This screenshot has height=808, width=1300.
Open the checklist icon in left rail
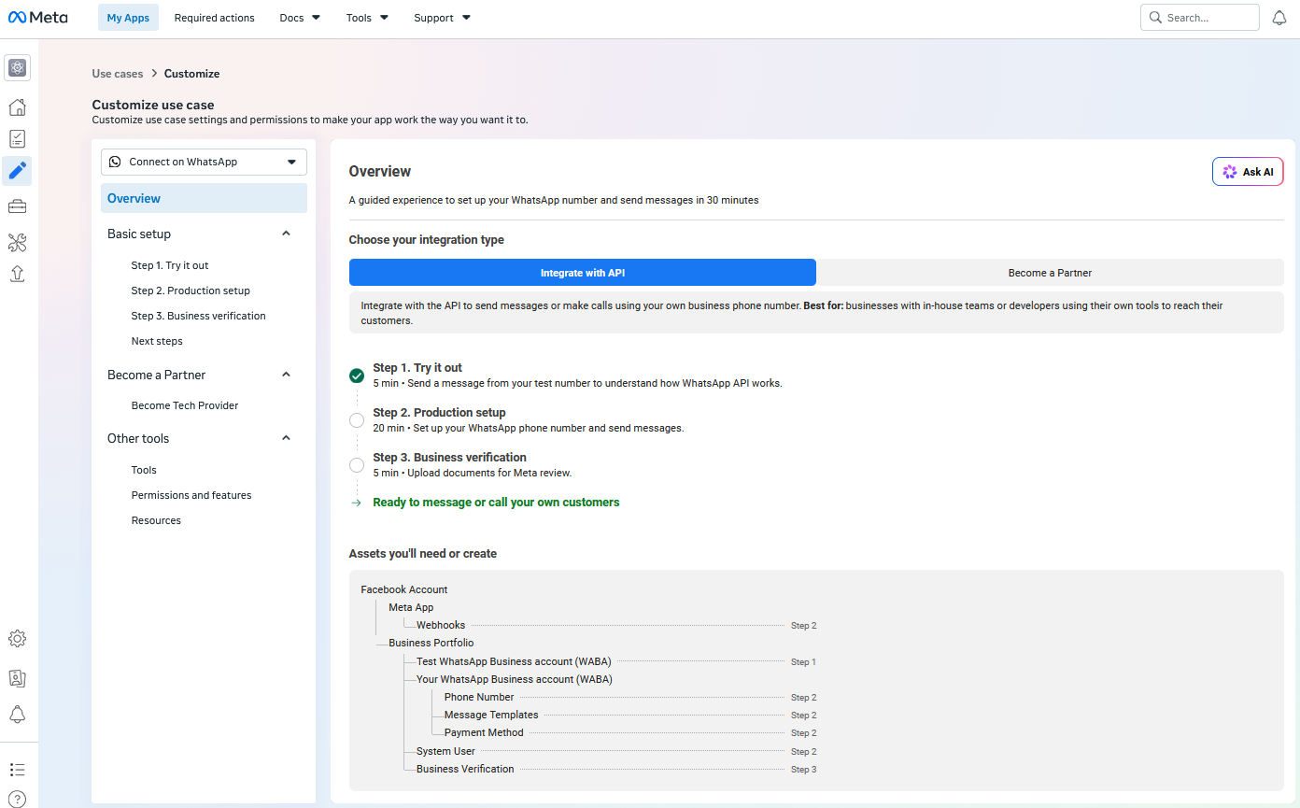pos(17,139)
